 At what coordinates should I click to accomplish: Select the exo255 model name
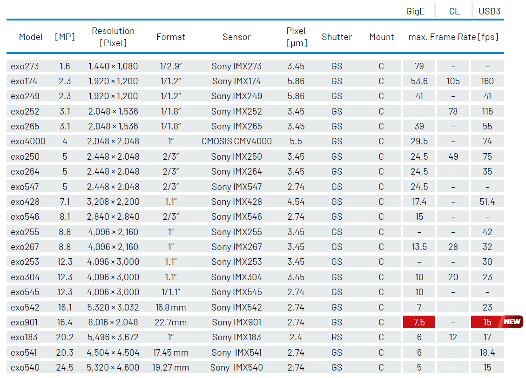click(x=25, y=232)
